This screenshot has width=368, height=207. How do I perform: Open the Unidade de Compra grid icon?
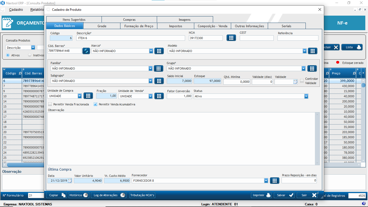[88, 96]
